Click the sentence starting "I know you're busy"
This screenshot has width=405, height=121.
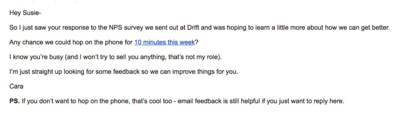[x=115, y=57]
